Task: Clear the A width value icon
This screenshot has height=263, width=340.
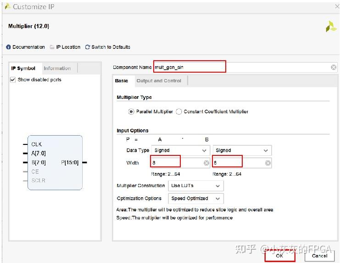Action: (206, 163)
